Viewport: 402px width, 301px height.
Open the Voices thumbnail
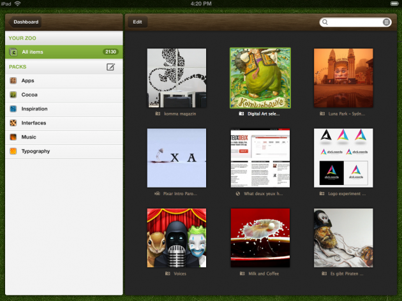[177, 238]
